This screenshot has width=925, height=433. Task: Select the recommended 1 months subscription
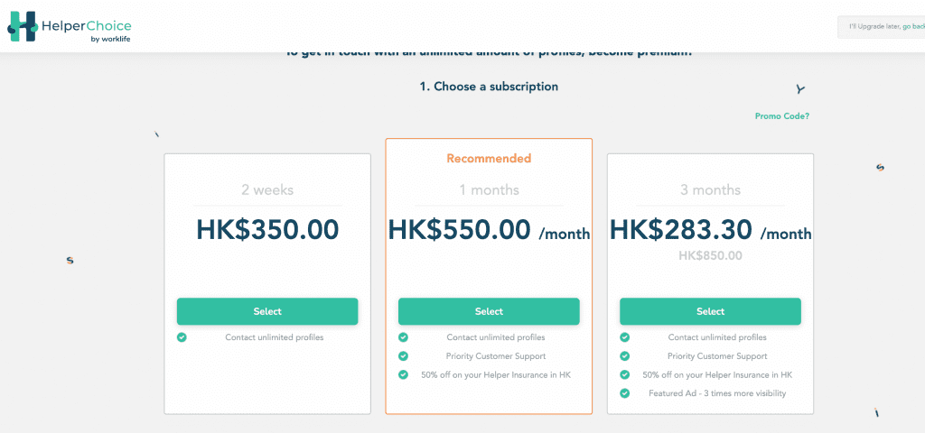point(489,311)
